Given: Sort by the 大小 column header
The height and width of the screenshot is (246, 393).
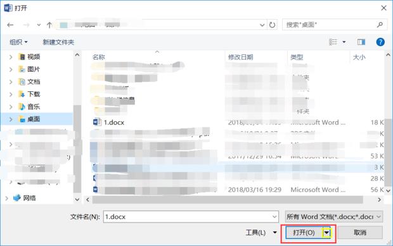Looking at the screenshot, I should 359,57.
